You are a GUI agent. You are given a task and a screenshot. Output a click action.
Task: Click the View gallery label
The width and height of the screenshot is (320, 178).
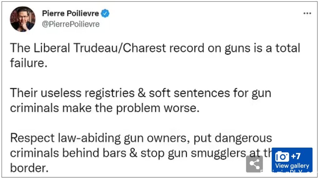pyautogui.click(x=292, y=165)
